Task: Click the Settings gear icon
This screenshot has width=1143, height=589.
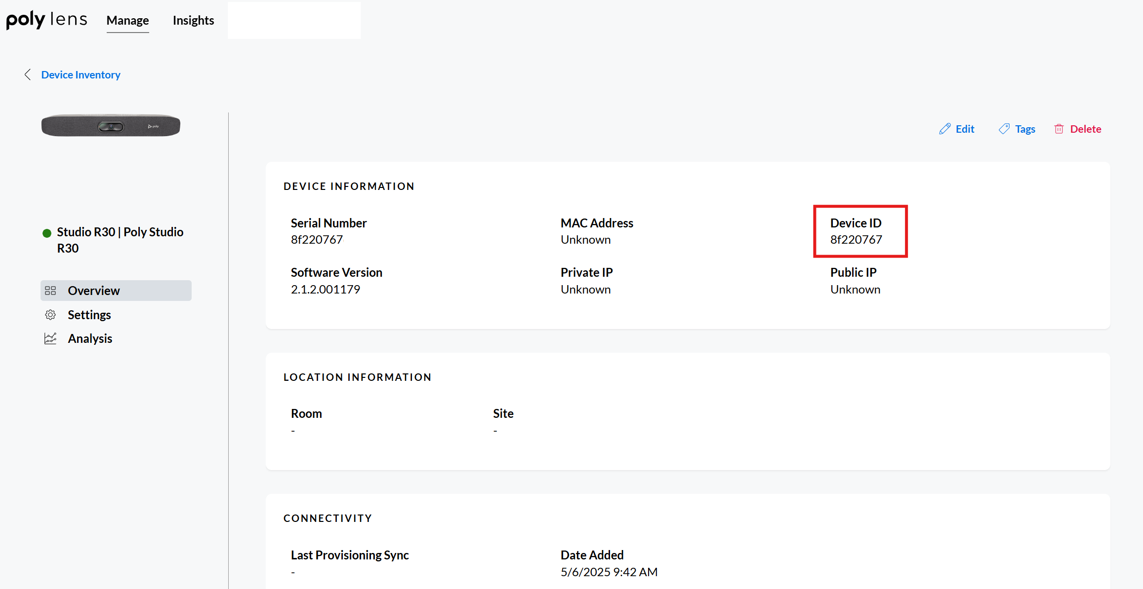Action: click(50, 315)
